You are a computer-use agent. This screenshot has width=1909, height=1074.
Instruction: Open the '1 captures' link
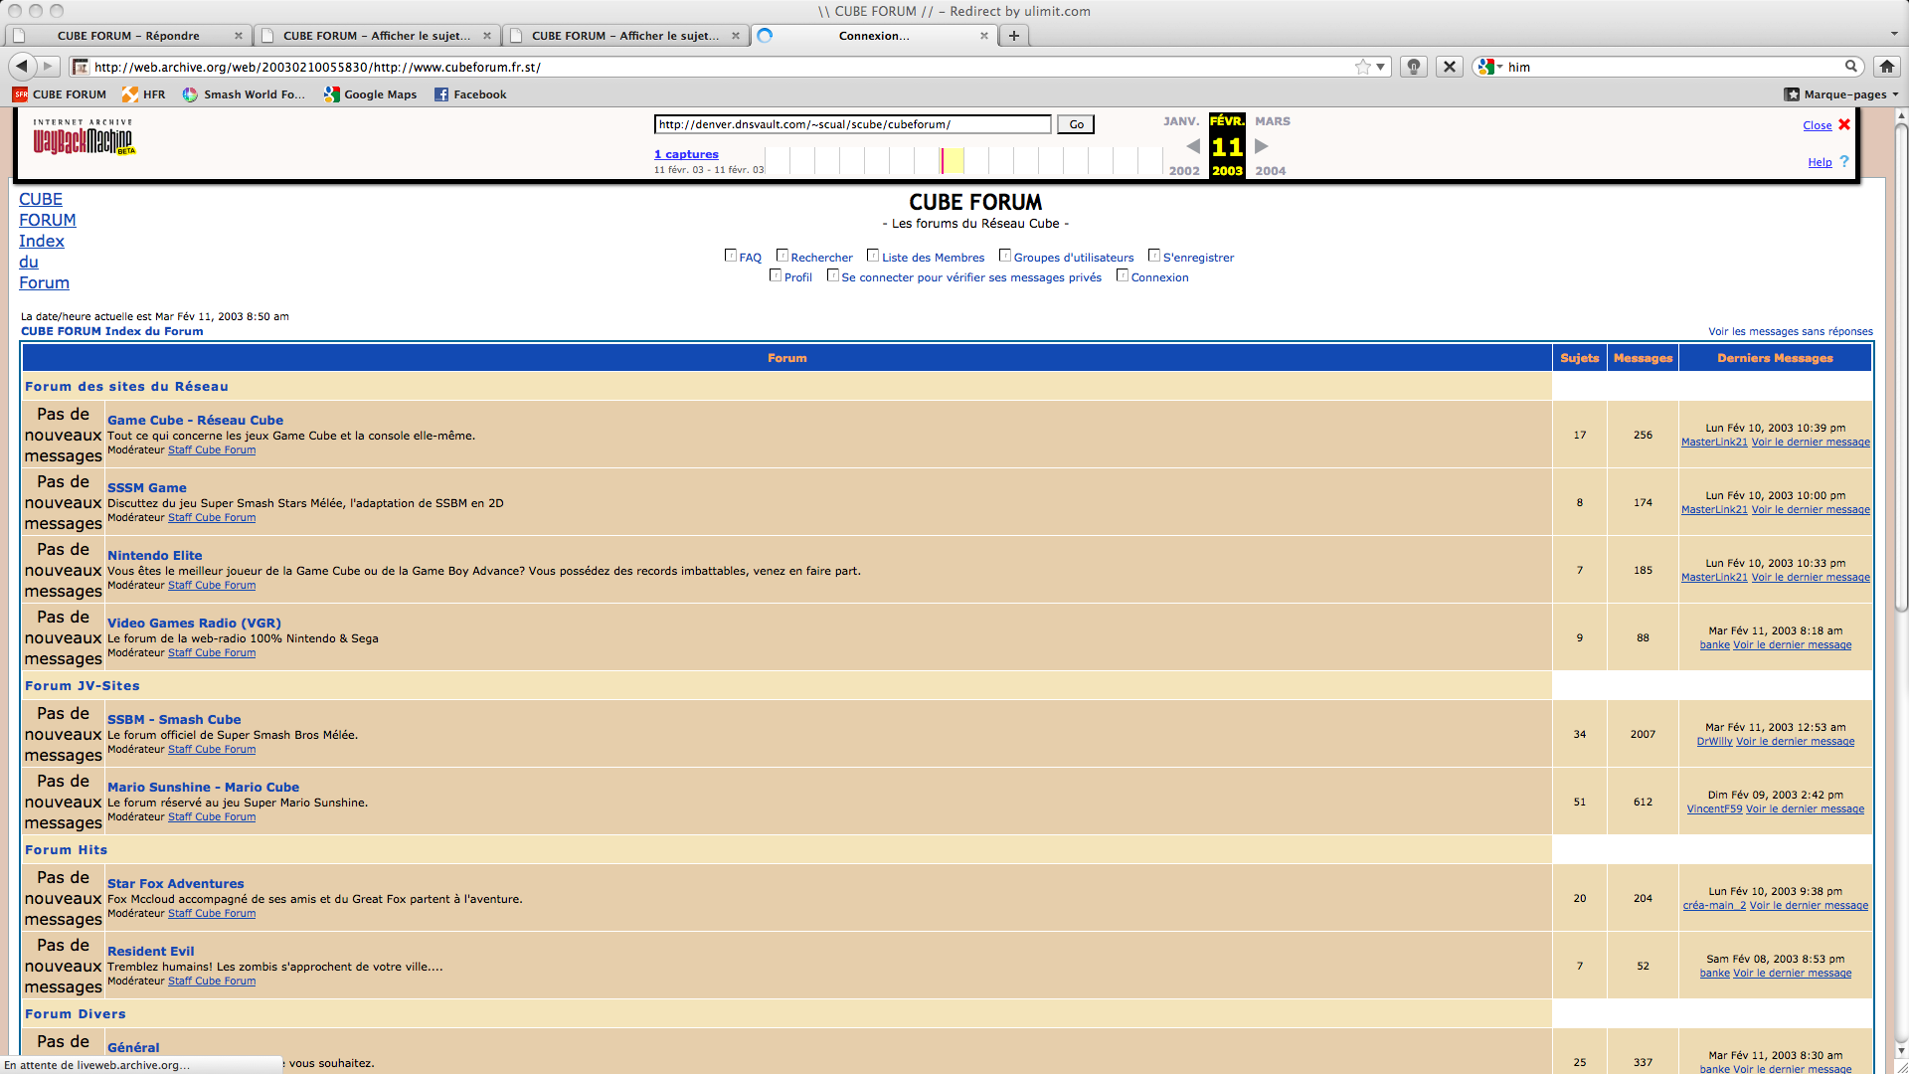686,154
